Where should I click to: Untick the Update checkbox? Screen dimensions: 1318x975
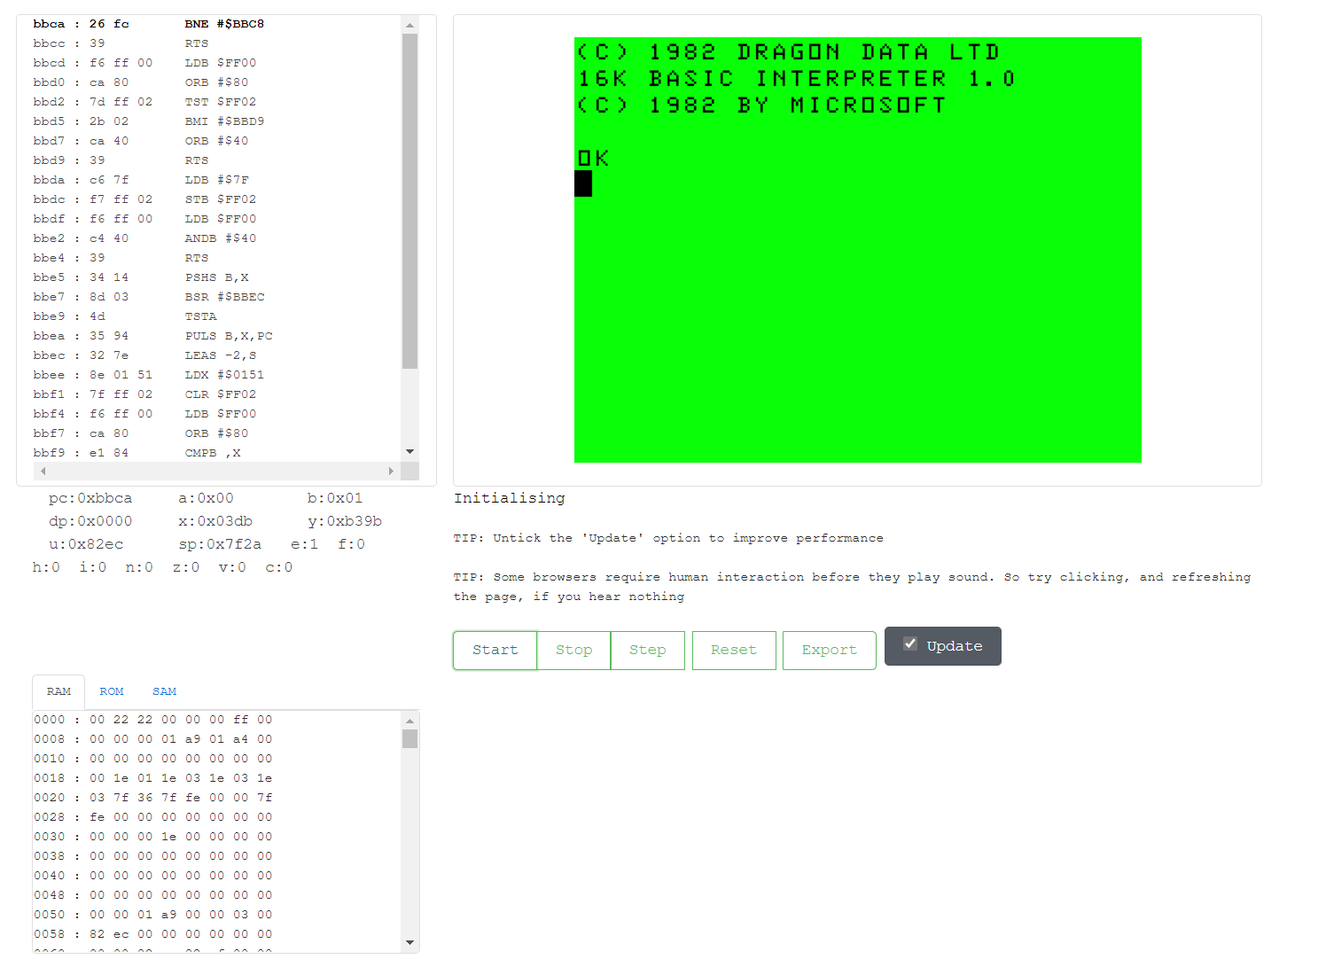pyautogui.click(x=910, y=644)
